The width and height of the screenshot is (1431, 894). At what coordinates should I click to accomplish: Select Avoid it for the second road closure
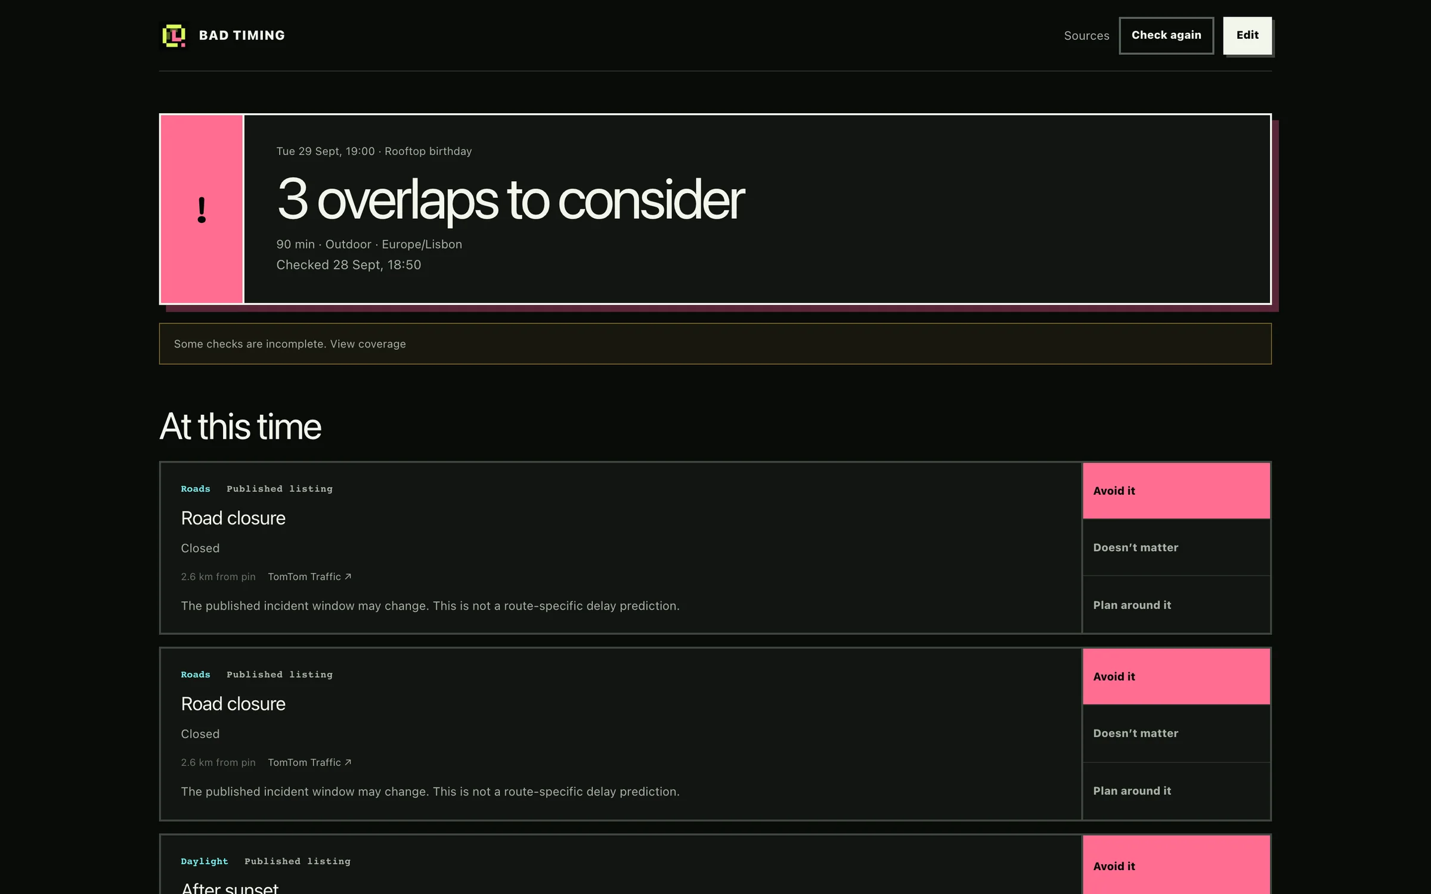(1176, 676)
